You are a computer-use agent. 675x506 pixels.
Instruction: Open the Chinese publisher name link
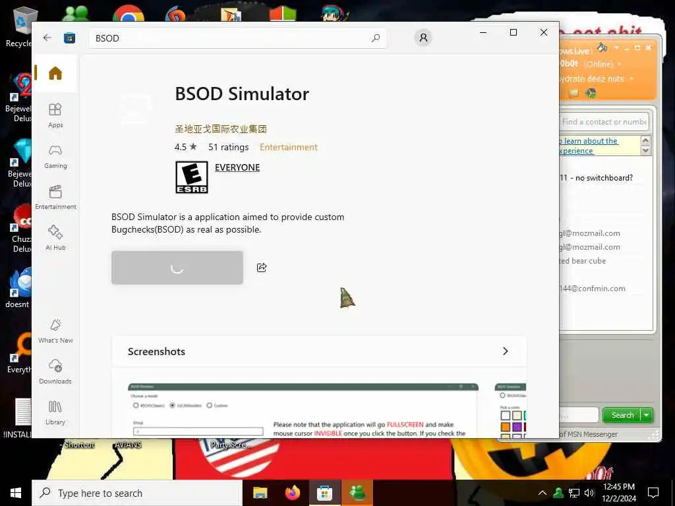(x=221, y=128)
